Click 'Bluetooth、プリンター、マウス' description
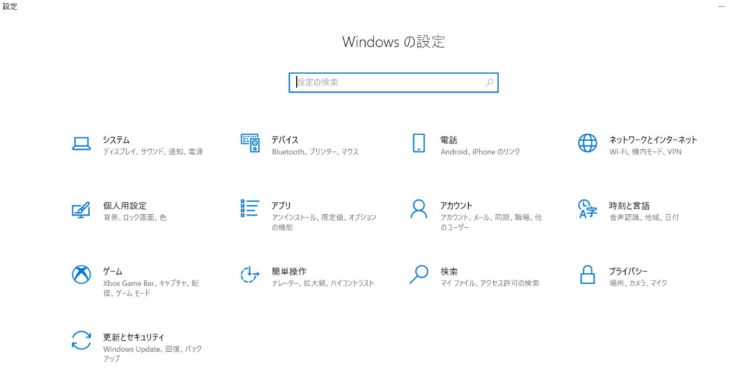This screenshot has width=732, height=375. [x=315, y=152]
